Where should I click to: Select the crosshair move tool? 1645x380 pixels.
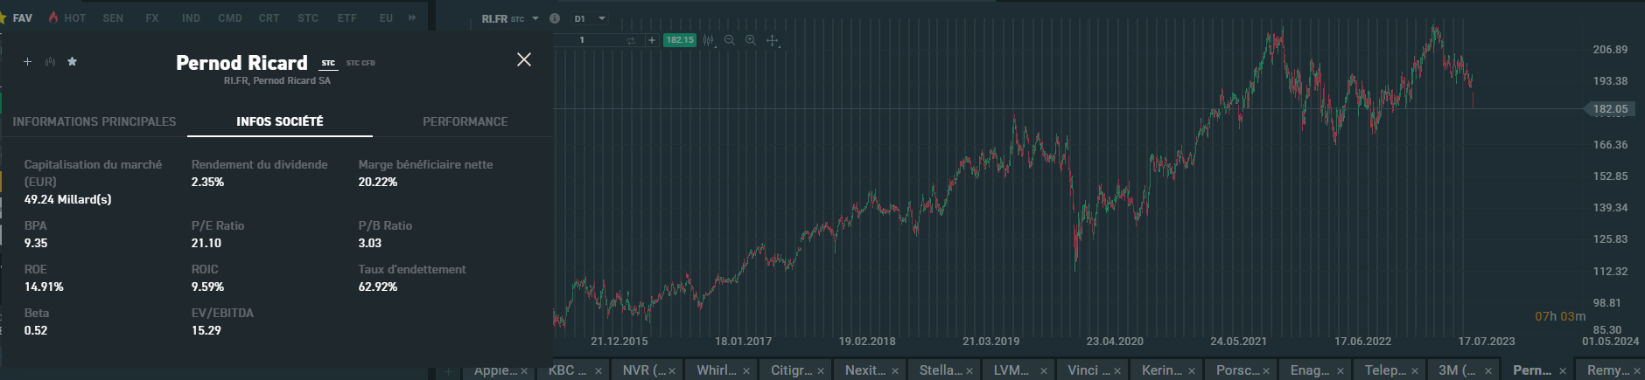[x=773, y=40]
